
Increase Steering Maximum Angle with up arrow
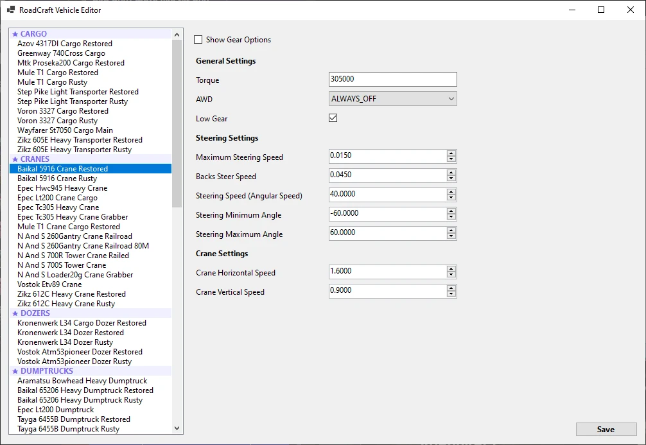[x=451, y=231]
